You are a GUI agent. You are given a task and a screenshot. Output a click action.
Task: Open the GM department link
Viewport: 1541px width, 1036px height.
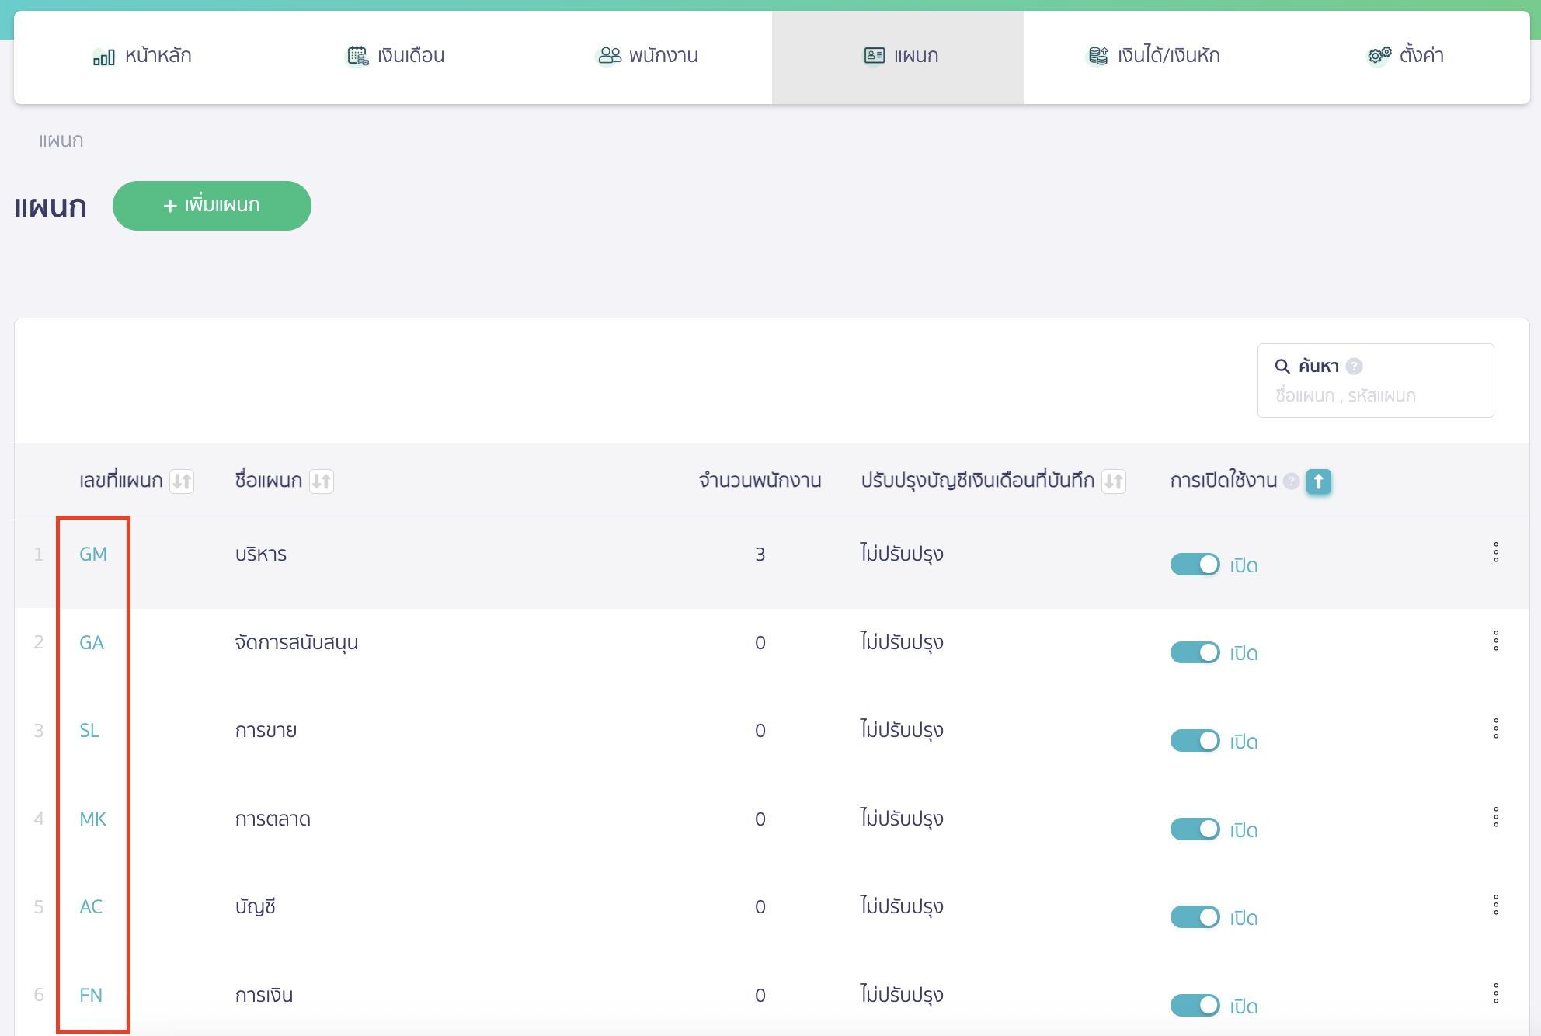(92, 554)
